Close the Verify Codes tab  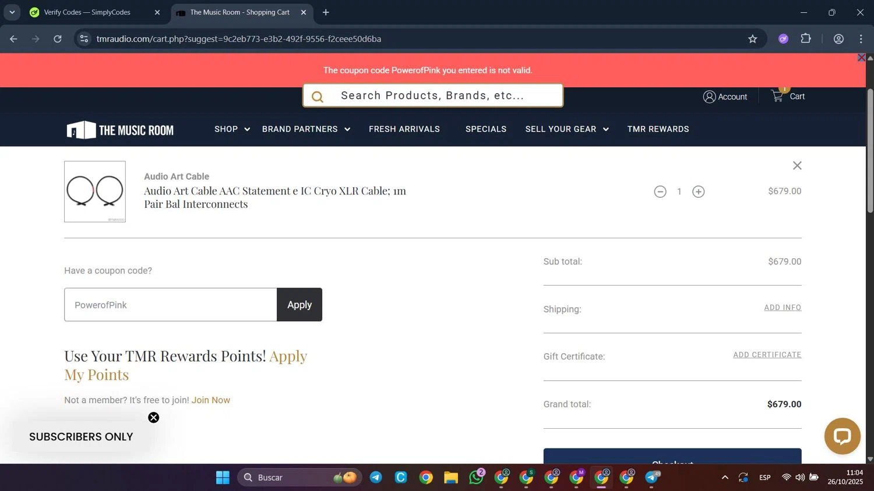(157, 12)
